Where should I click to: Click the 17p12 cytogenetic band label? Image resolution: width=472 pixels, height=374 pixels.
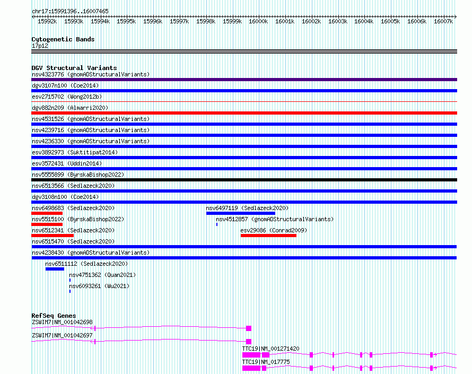tap(40, 46)
